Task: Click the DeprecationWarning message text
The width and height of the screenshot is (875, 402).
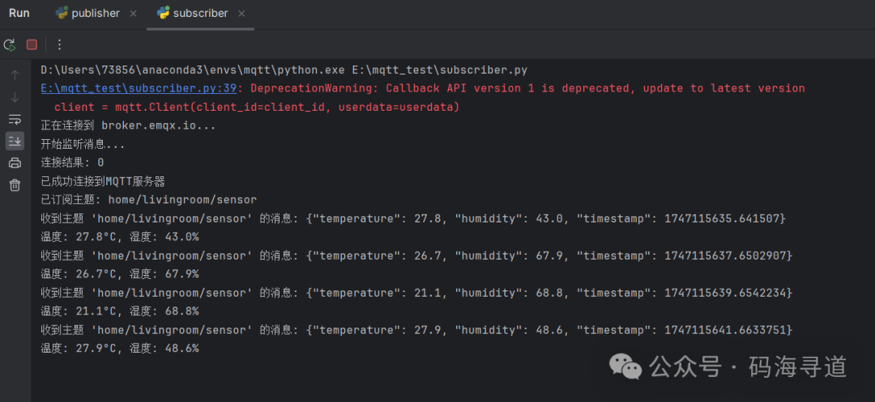Action: (x=528, y=88)
